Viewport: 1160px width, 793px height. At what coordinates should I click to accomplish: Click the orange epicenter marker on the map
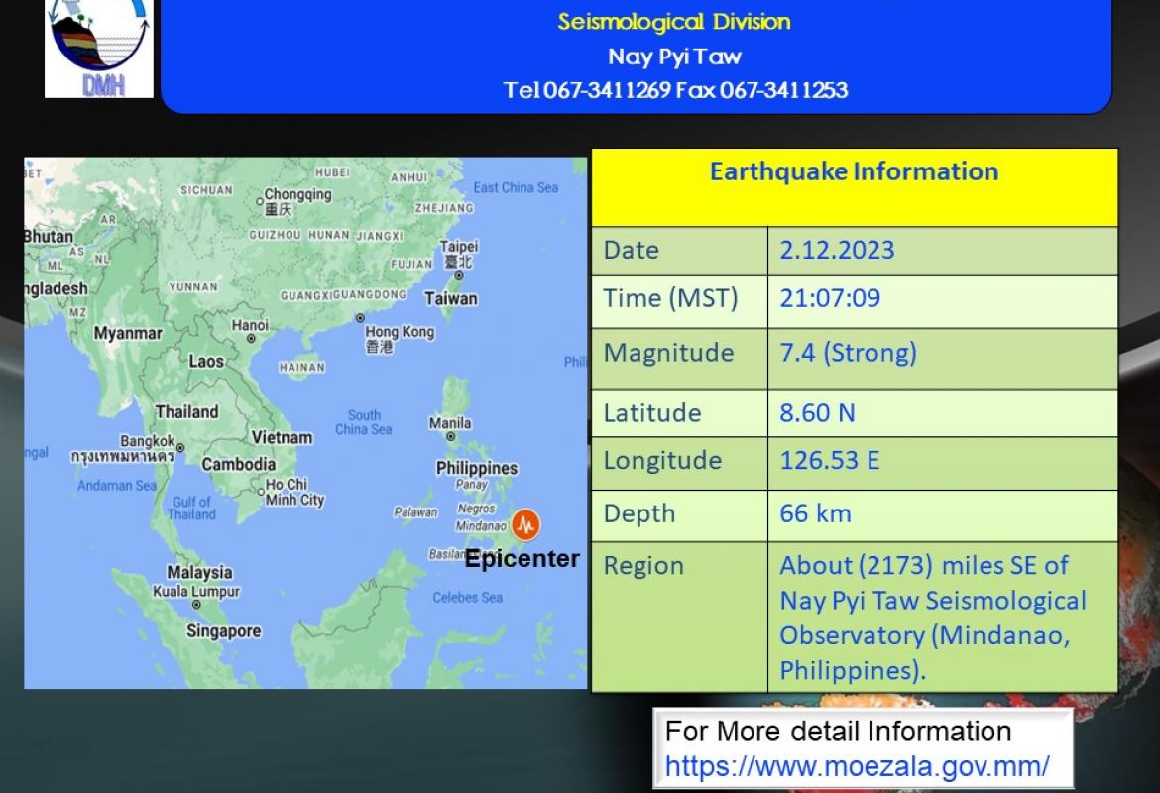(x=526, y=524)
